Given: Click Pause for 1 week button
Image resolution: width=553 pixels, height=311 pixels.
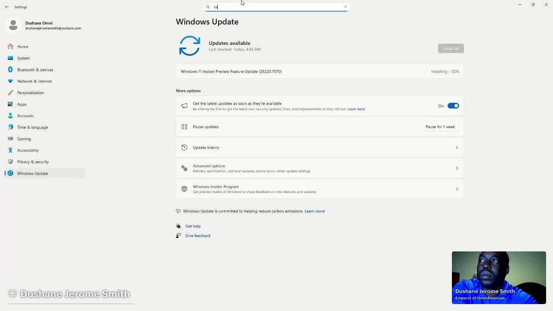Looking at the screenshot, I should pyautogui.click(x=440, y=127).
